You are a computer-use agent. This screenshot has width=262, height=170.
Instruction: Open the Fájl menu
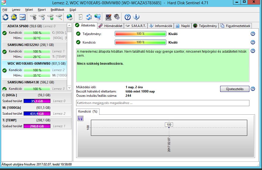[x=5, y=10]
